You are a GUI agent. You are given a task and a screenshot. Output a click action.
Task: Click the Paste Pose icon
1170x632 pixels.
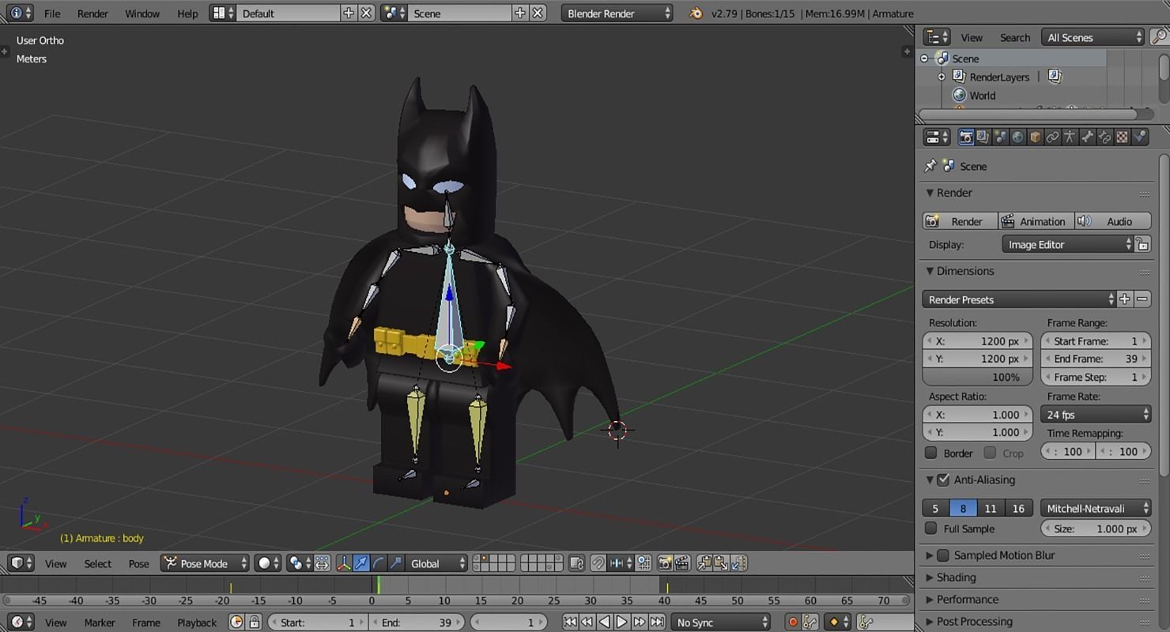pos(722,563)
